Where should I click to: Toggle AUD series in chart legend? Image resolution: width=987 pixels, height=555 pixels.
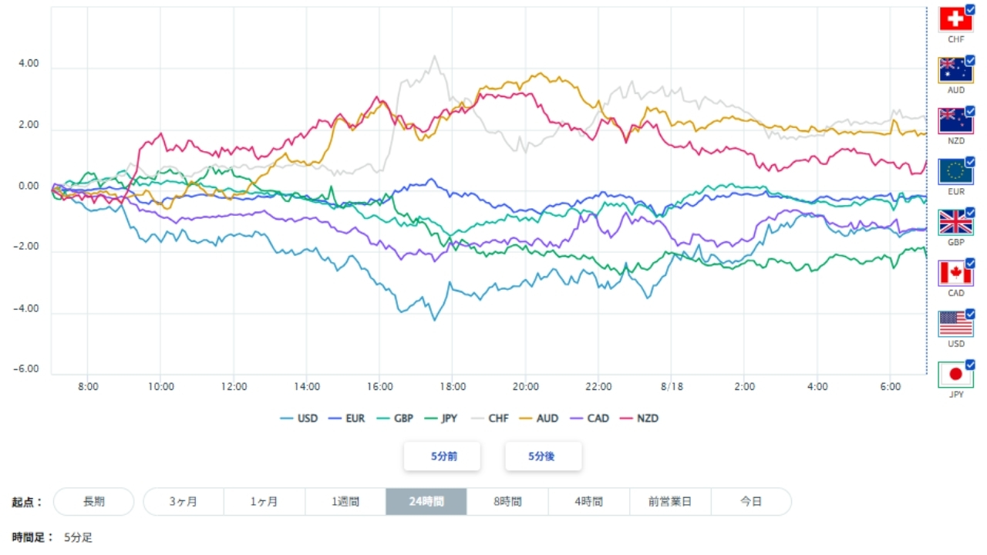pos(537,419)
